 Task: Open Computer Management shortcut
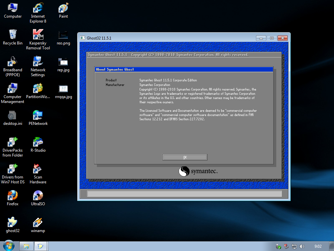13,93
